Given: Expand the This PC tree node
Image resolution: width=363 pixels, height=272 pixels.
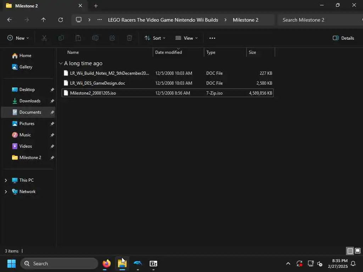Looking at the screenshot, I should coord(6,180).
